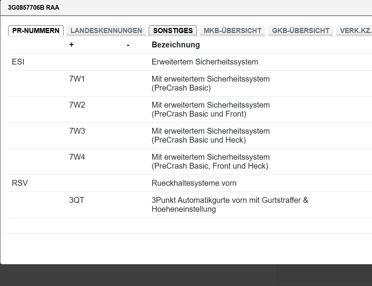
Task: Click the Bezeichnung column header
Action: (x=176, y=45)
